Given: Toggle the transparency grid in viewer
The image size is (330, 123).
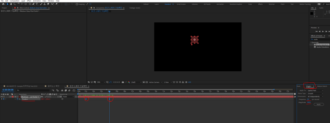Looking at the screenshot, I should [147, 82].
